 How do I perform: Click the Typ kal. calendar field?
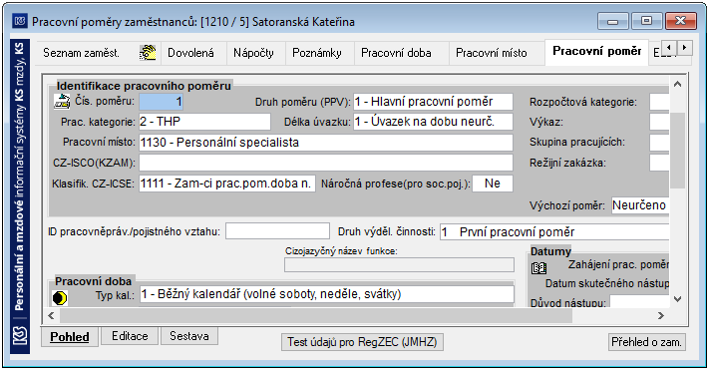(x=327, y=294)
